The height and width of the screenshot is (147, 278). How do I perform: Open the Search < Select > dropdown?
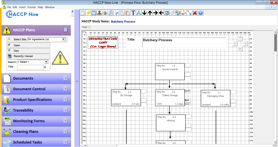[46, 62]
